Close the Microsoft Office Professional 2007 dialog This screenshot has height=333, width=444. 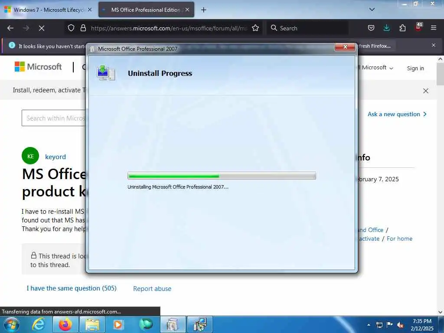(345, 47)
